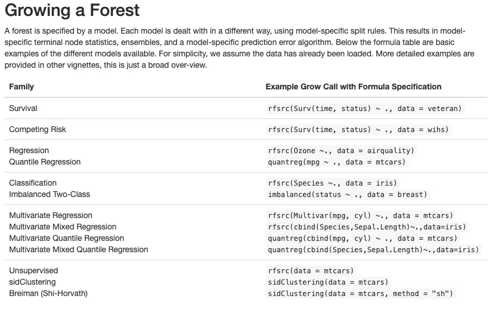Click the rfsrc(data = mtcars) code snippet
The height and width of the screenshot is (312, 493).
click(311, 270)
